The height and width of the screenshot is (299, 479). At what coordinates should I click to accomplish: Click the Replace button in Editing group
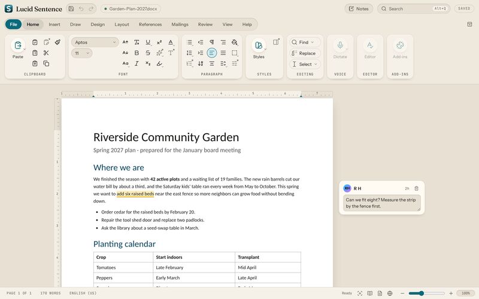pos(305,53)
